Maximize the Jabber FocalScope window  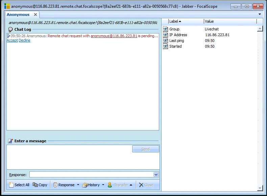[x=247, y=6]
